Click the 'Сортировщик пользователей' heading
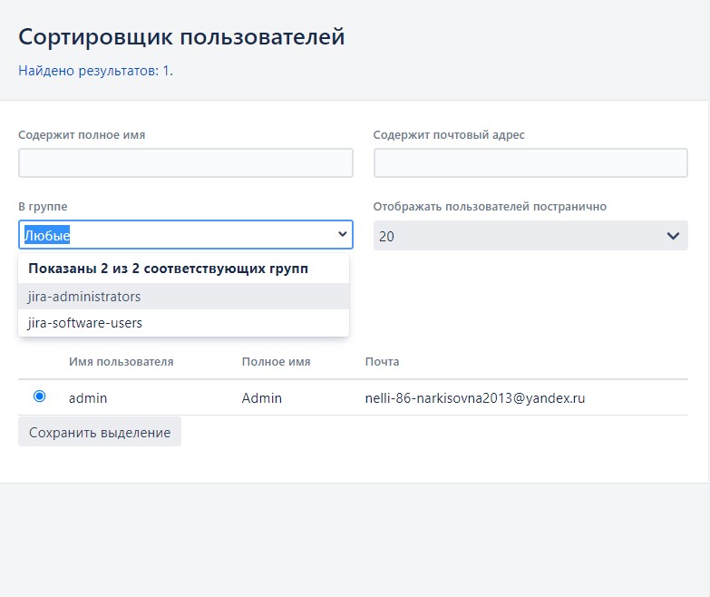The height and width of the screenshot is (597, 710). coord(181,36)
